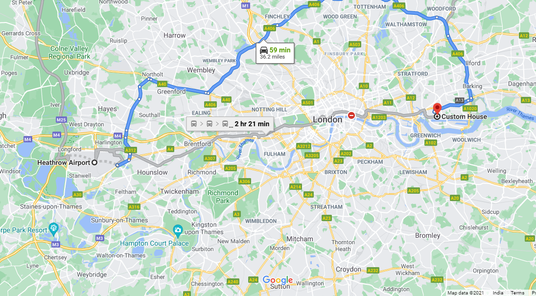Click the Richmond Park label
The image size is (536, 296).
pos(223,197)
